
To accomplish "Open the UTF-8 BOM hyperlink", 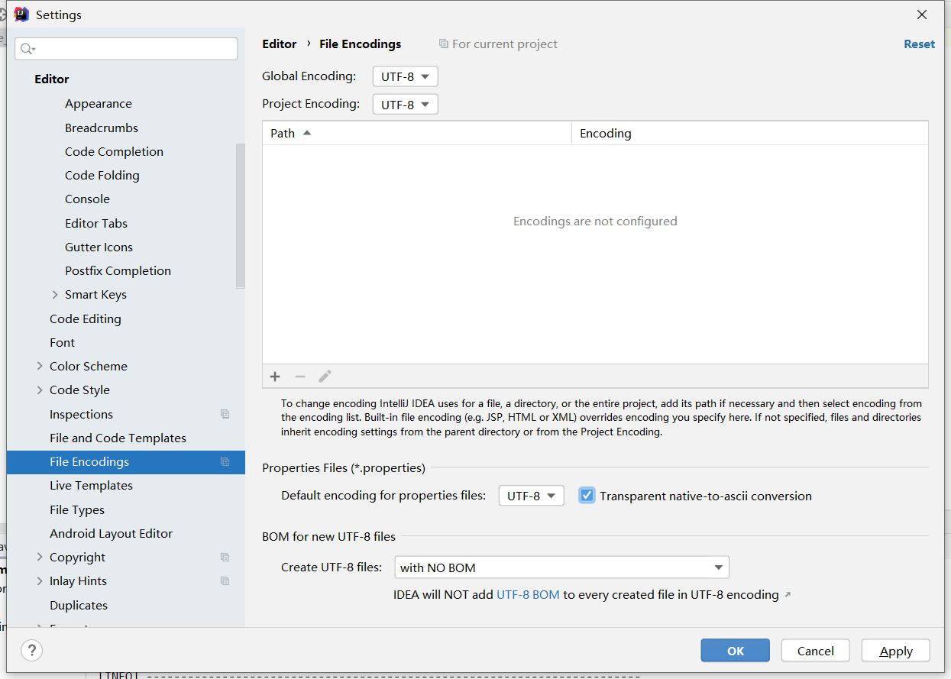I will pos(528,594).
